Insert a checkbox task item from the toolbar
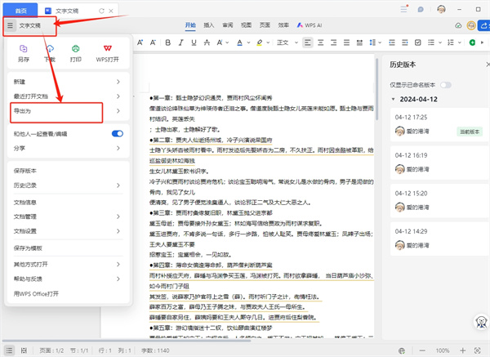490x357 pixels. pos(418,42)
